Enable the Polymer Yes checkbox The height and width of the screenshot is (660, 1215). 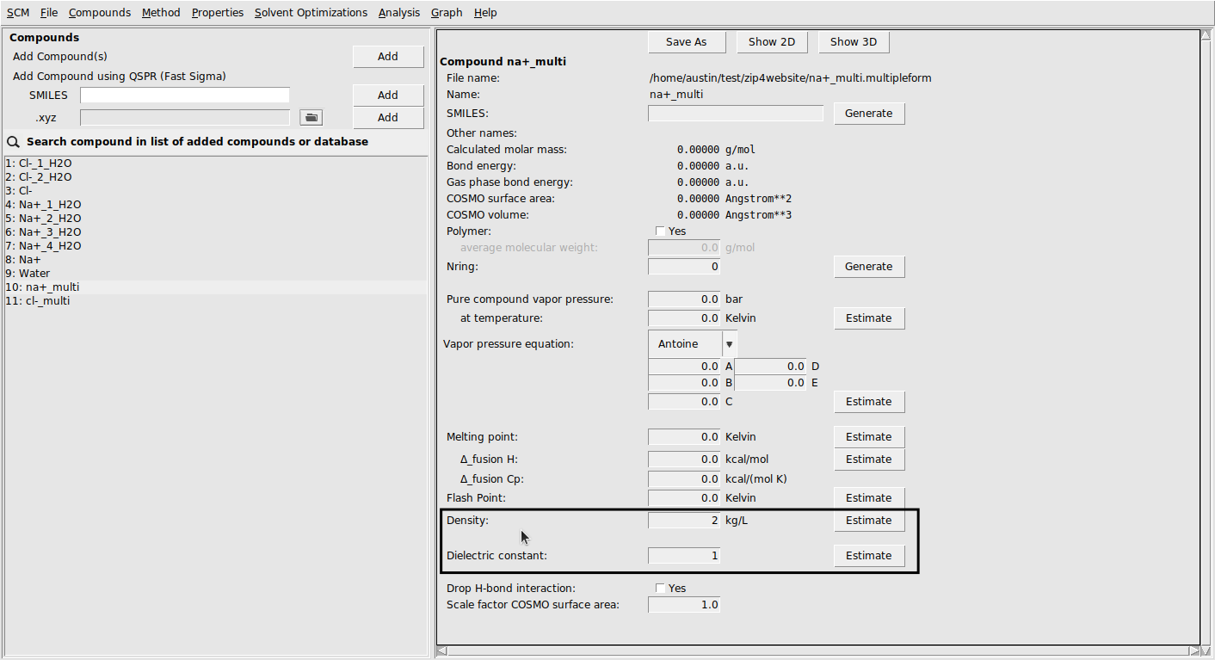pos(660,231)
